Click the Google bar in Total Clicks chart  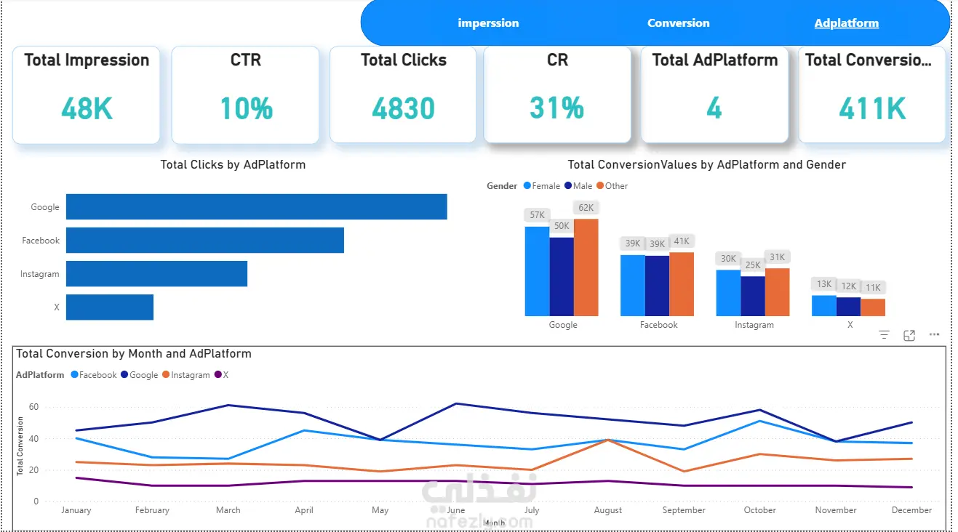256,207
